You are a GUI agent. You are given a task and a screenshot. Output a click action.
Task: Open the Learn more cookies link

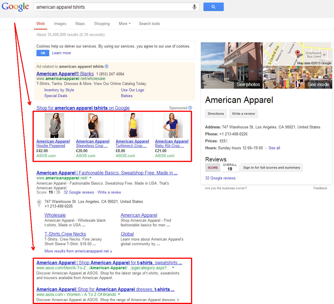tap(61, 53)
